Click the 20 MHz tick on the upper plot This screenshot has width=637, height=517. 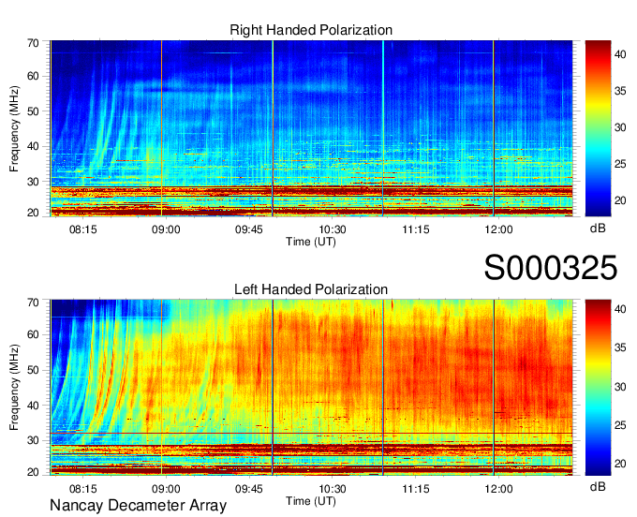click(x=33, y=213)
